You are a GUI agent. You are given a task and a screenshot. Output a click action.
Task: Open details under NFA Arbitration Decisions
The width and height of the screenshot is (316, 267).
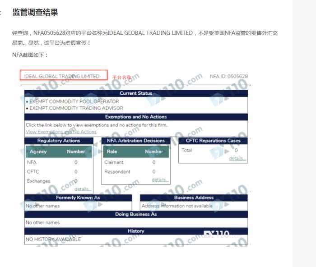(160, 180)
